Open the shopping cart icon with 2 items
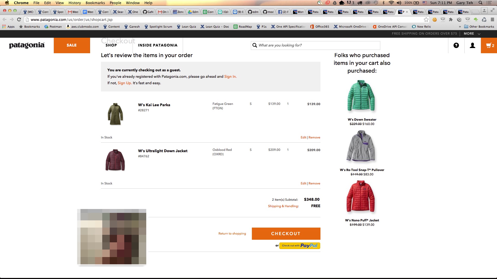Viewport: 497px width, 279px height. [x=489, y=45]
